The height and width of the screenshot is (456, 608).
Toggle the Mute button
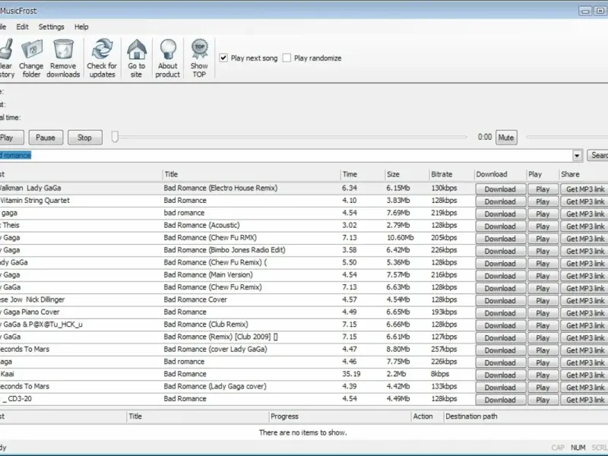pyautogui.click(x=505, y=138)
